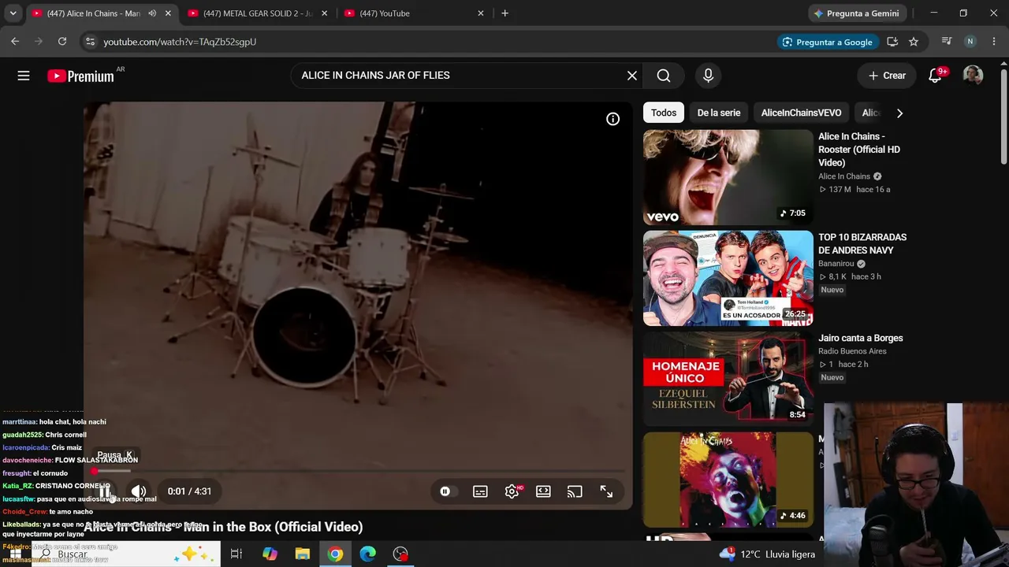The width and height of the screenshot is (1009, 567).
Task: Click the browser address bar URL
Action: click(180, 42)
